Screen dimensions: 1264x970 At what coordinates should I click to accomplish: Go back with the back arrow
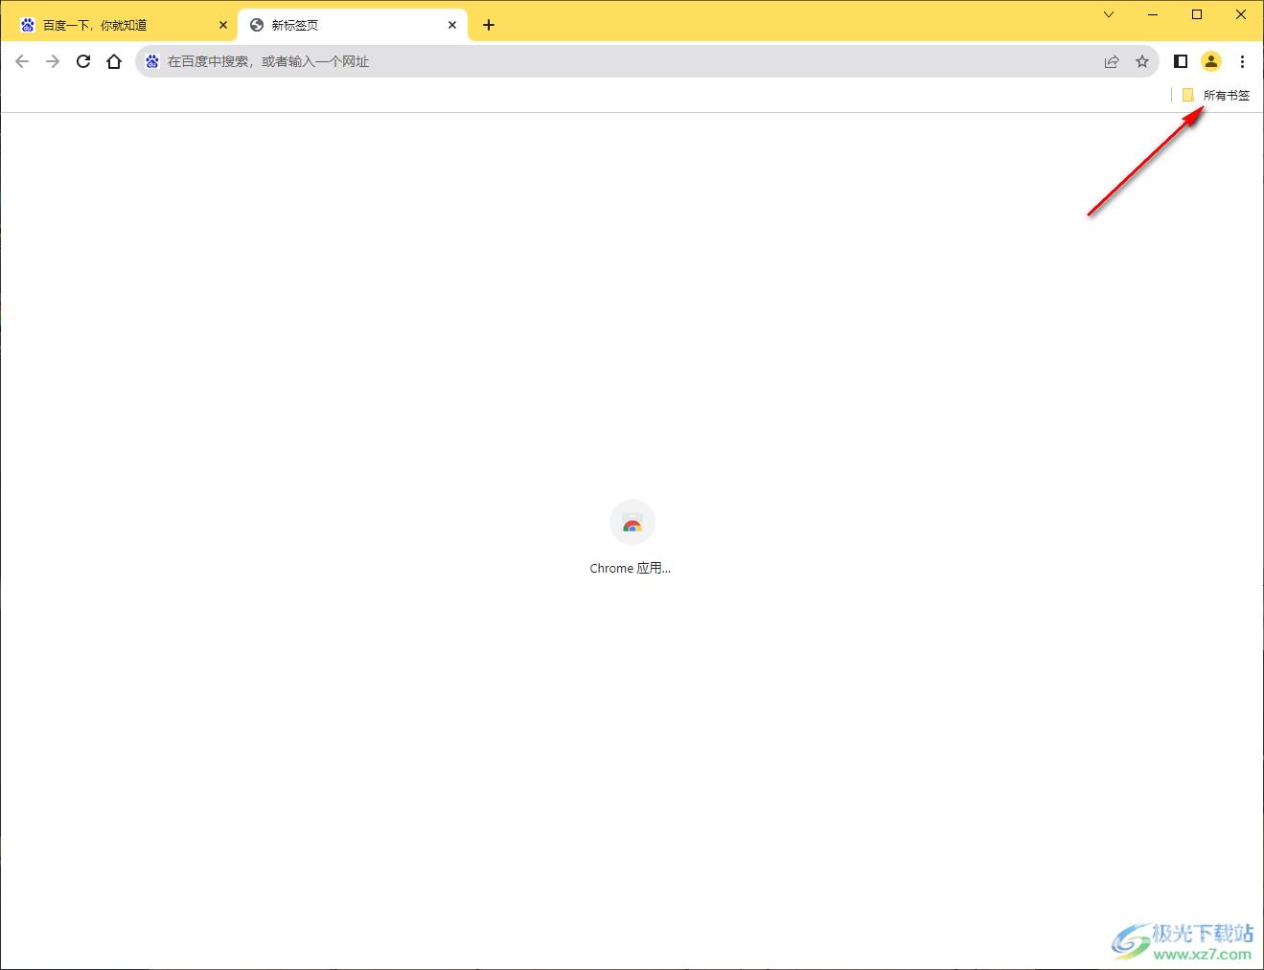tap(22, 61)
